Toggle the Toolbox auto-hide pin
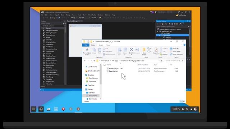230x129 pixels. pos(63,21)
